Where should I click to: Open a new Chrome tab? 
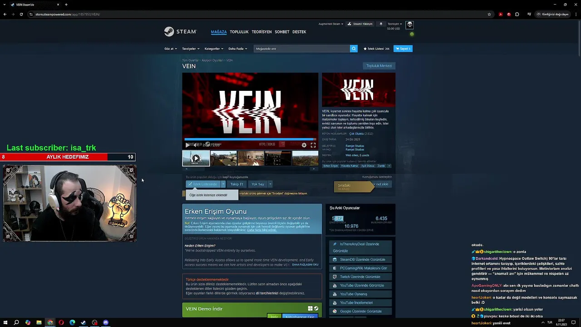[66, 5]
